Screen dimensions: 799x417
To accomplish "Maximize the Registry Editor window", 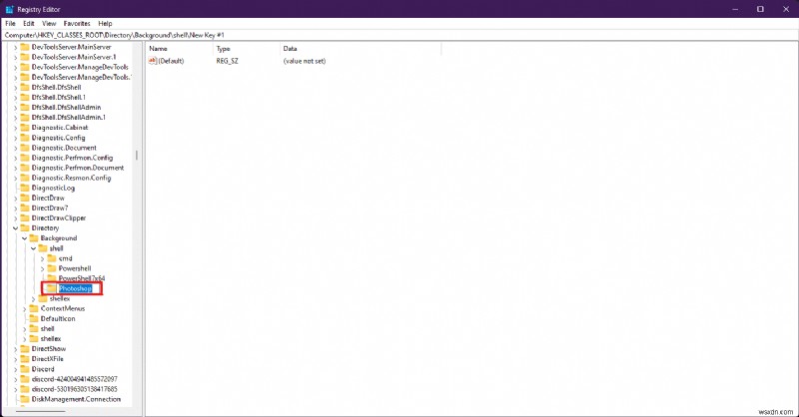I will pos(760,9).
